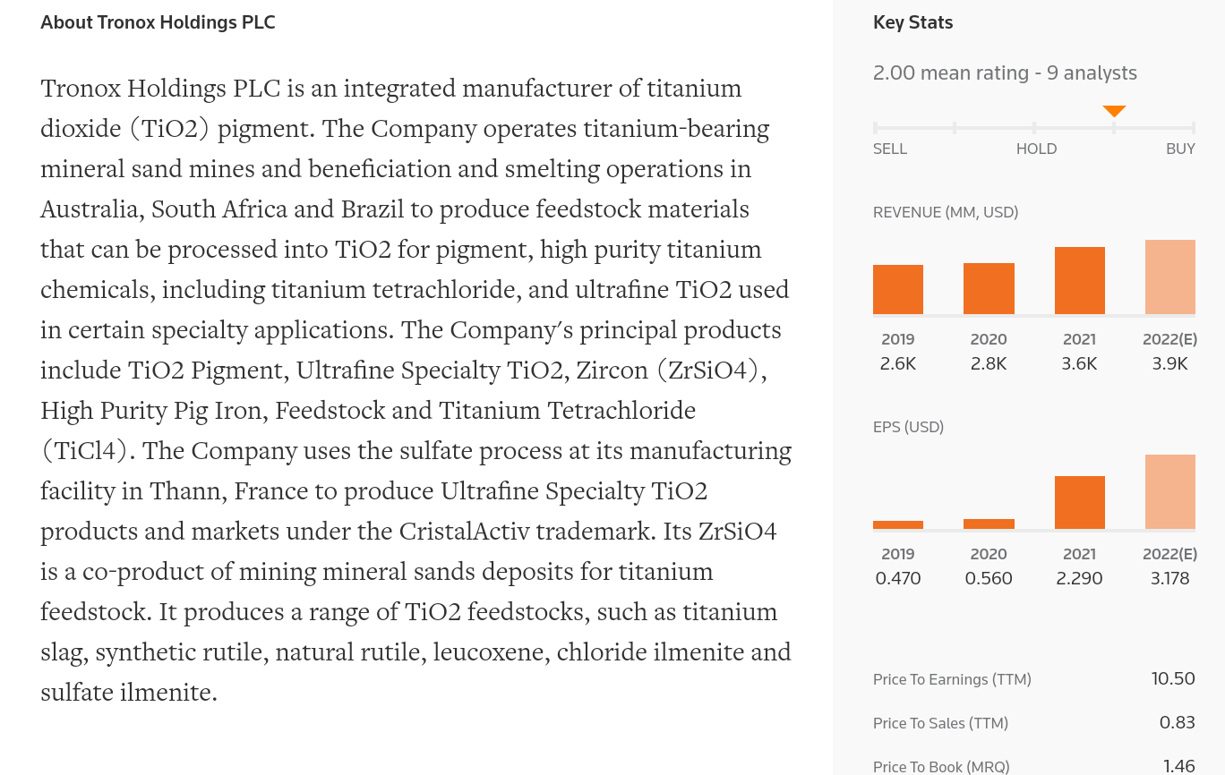Screen dimensions: 1225x775
Task: Click the 2019 EPS bar
Action: point(898,524)
